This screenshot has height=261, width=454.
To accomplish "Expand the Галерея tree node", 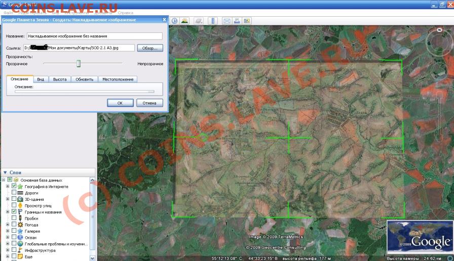I will coord(8,231).
